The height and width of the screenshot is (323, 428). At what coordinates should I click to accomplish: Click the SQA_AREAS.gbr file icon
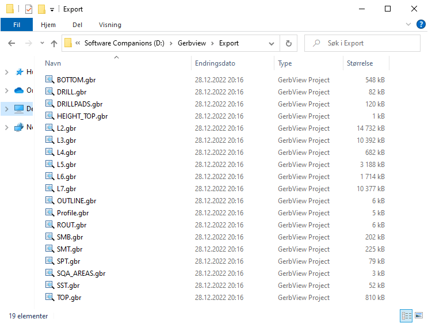click(x=49, y=273)
